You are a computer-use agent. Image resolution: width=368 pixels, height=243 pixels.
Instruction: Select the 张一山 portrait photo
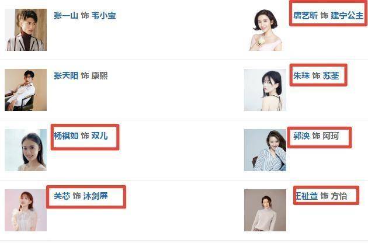26,30
